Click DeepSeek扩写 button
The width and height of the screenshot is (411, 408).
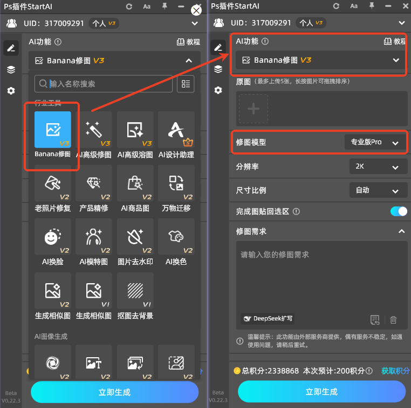(x=268, y=319)
